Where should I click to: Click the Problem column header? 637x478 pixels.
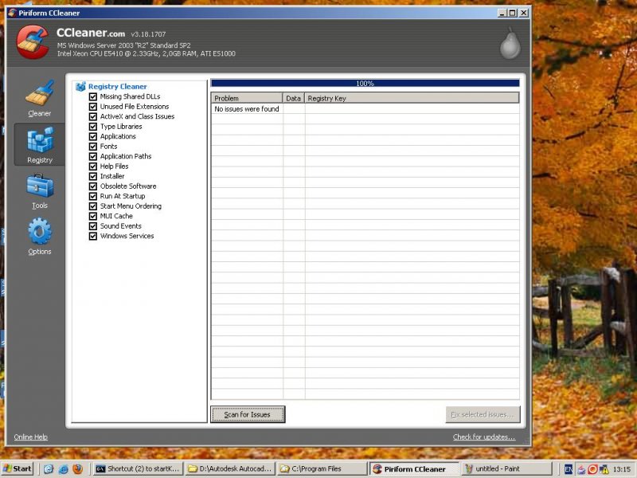click(x=247, y=98)
